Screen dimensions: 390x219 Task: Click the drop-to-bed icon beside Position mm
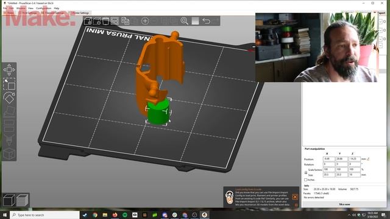tap(368, 159)
